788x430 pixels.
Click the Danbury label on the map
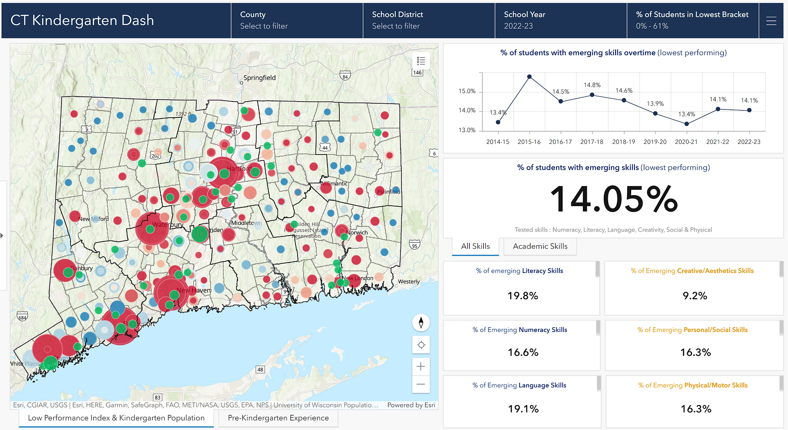click(x=82, y=268)
